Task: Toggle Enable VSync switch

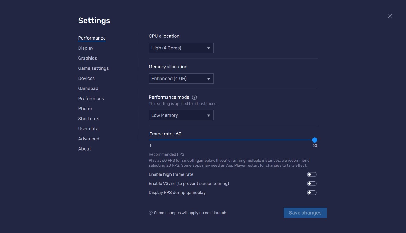Action: point(312,184)
